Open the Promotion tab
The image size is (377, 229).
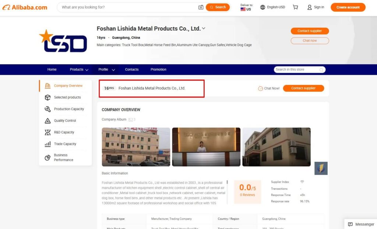coord(158,69)
